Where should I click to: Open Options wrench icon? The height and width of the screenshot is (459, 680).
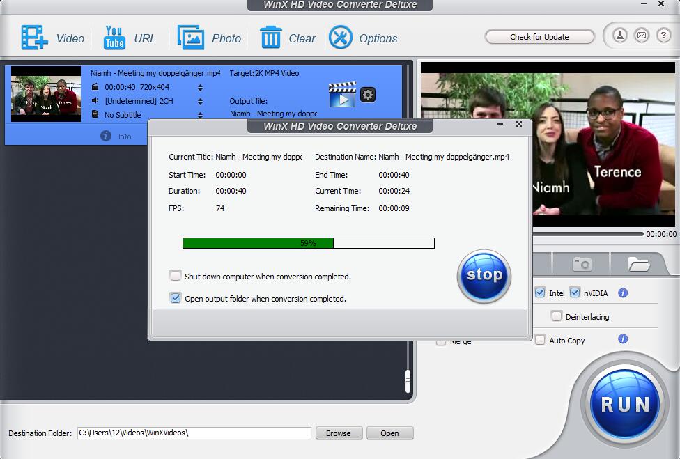coord(341,38)
